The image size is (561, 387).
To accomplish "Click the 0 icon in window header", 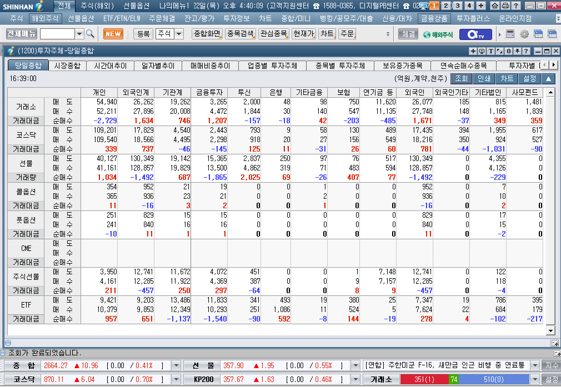I will click(508, 51).
